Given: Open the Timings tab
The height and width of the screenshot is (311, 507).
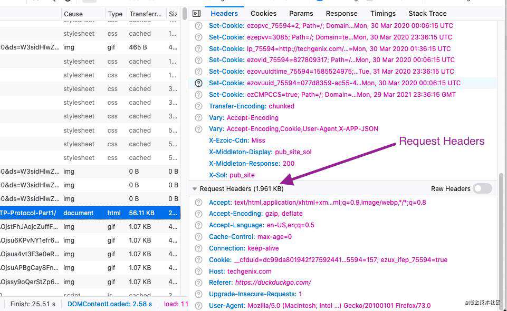Looking at the screenshot, I should (x=383, y=14).
